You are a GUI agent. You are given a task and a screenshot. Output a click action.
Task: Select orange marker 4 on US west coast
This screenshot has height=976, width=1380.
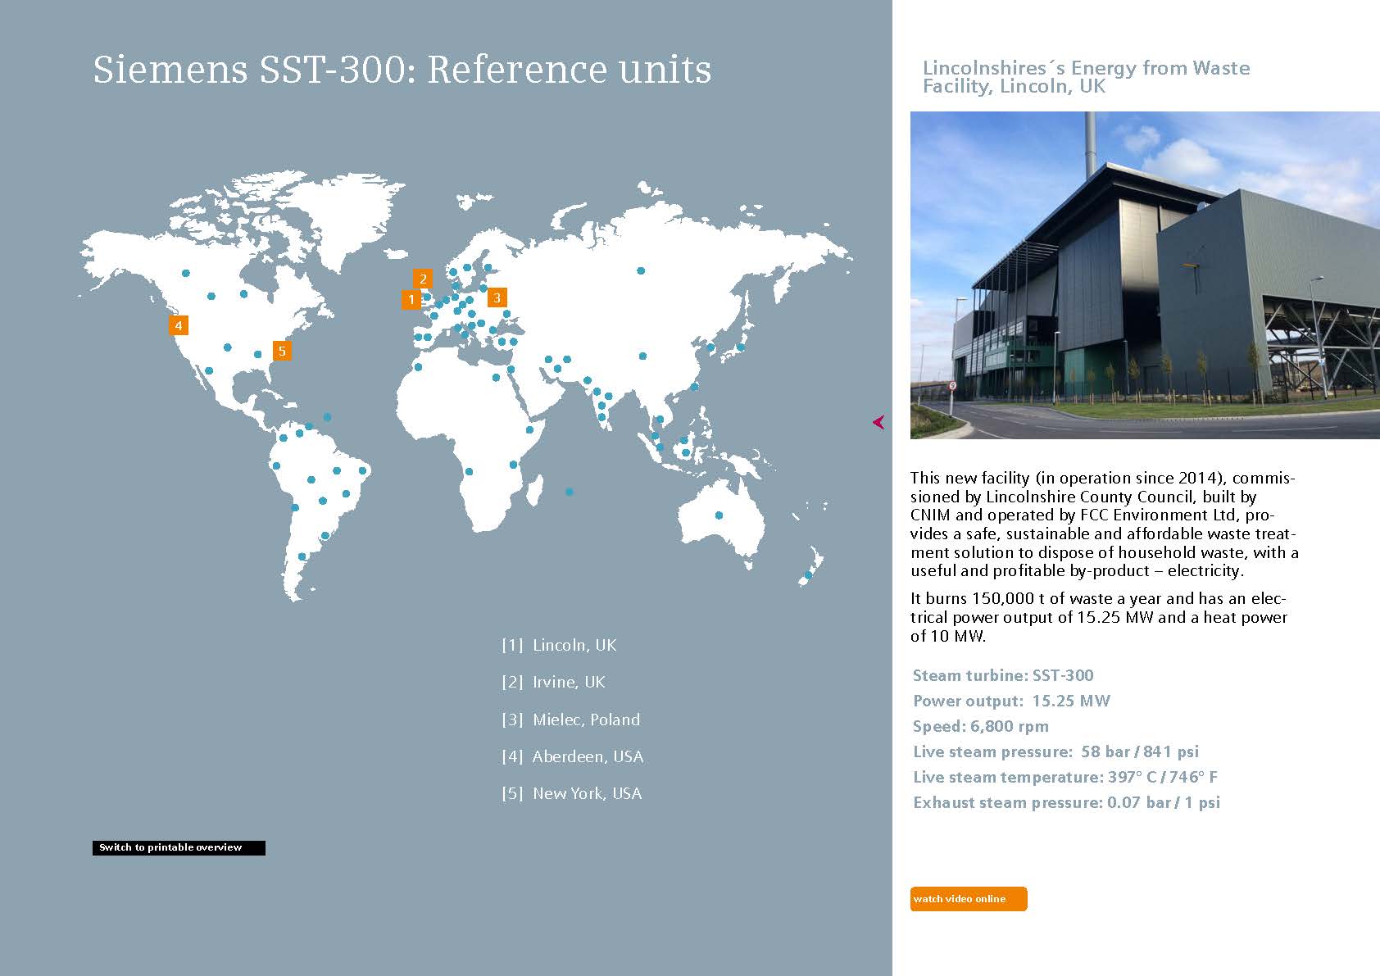pyautogui.click(x=178, y=325)
